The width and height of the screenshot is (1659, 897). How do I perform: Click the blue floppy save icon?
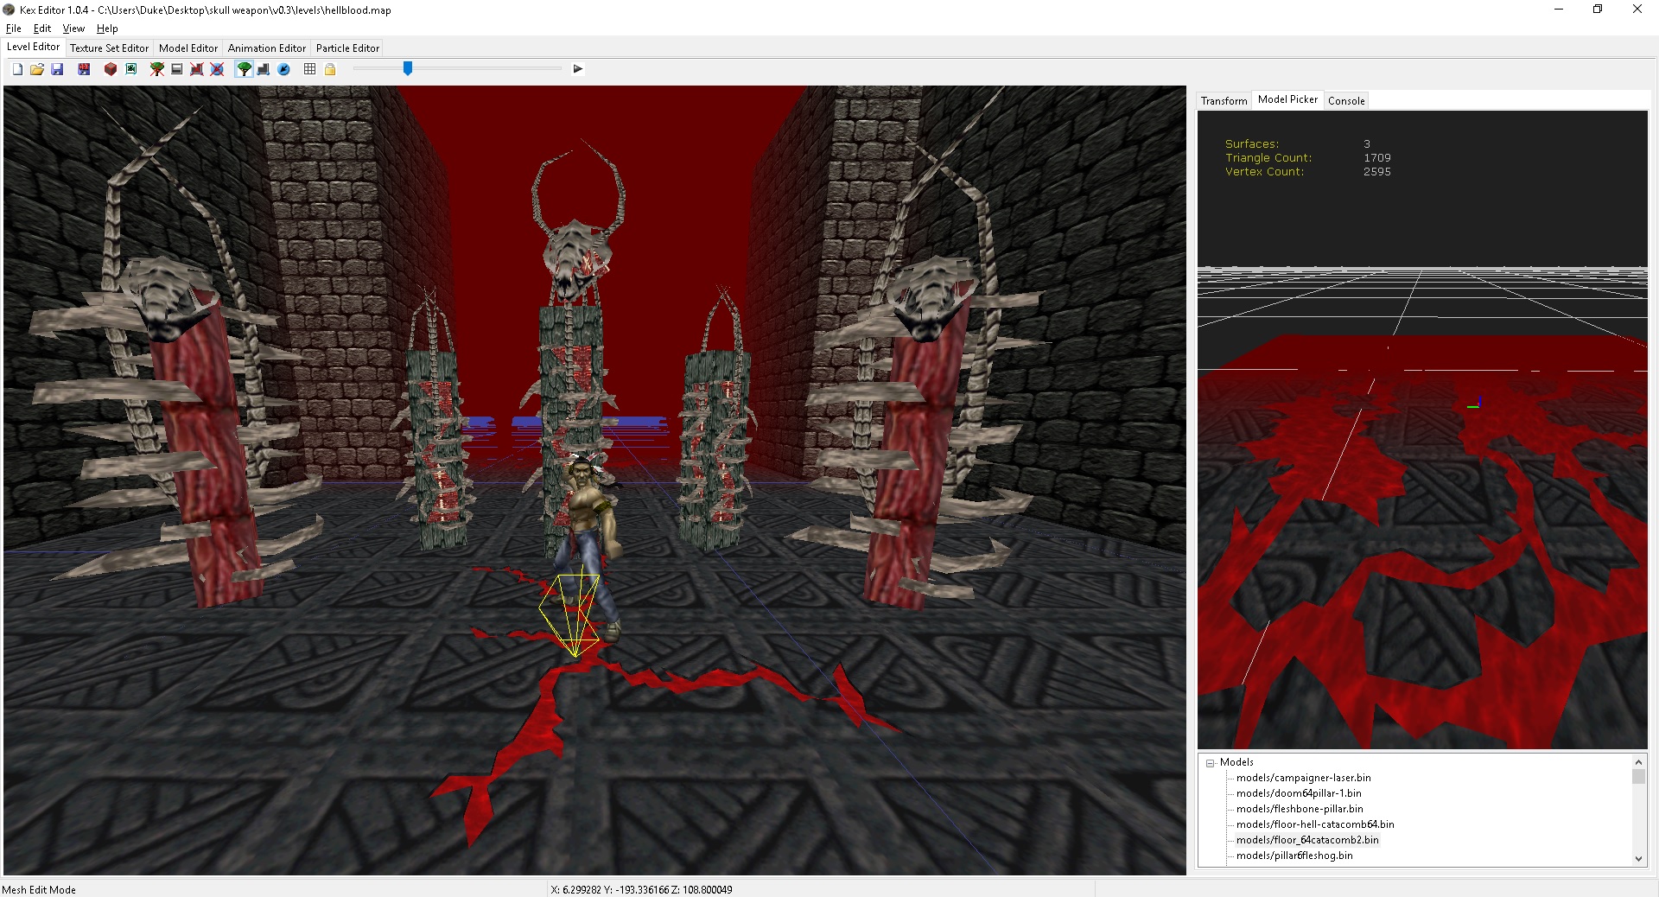pyautogui.click(x=57, y=69)
